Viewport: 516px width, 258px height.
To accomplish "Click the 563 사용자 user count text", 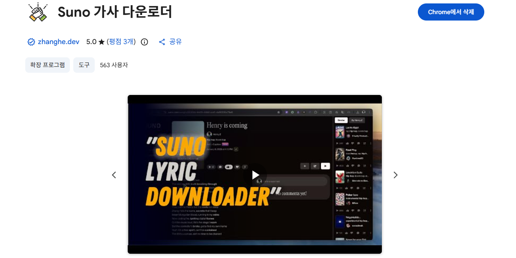I will (114, 65).
